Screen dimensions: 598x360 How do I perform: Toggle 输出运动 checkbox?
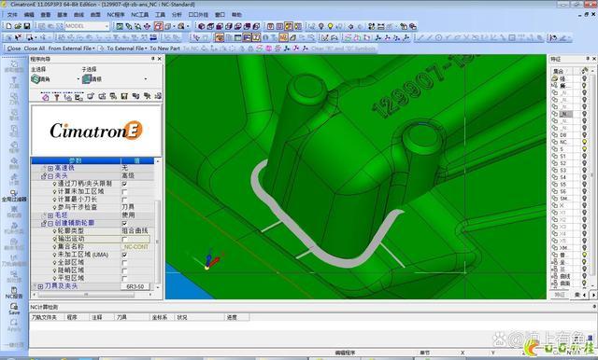pyautogui.click(x=124, y=239)
